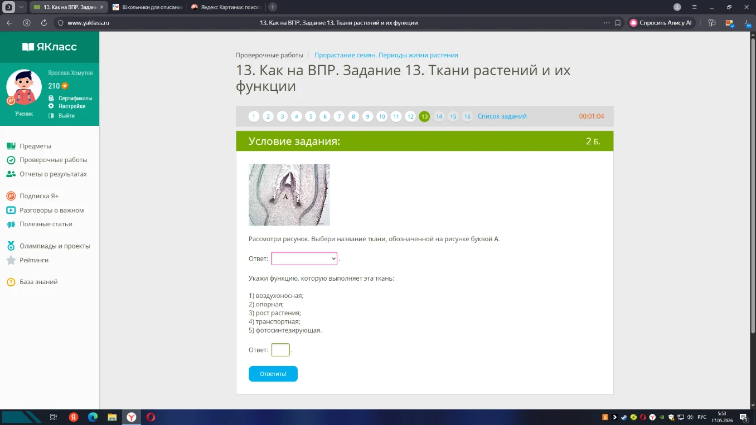The height and width of the screenshot is (425, 756).
Task: Click the Подписка Я+ orange icon
Action: (x=11, y=196)
